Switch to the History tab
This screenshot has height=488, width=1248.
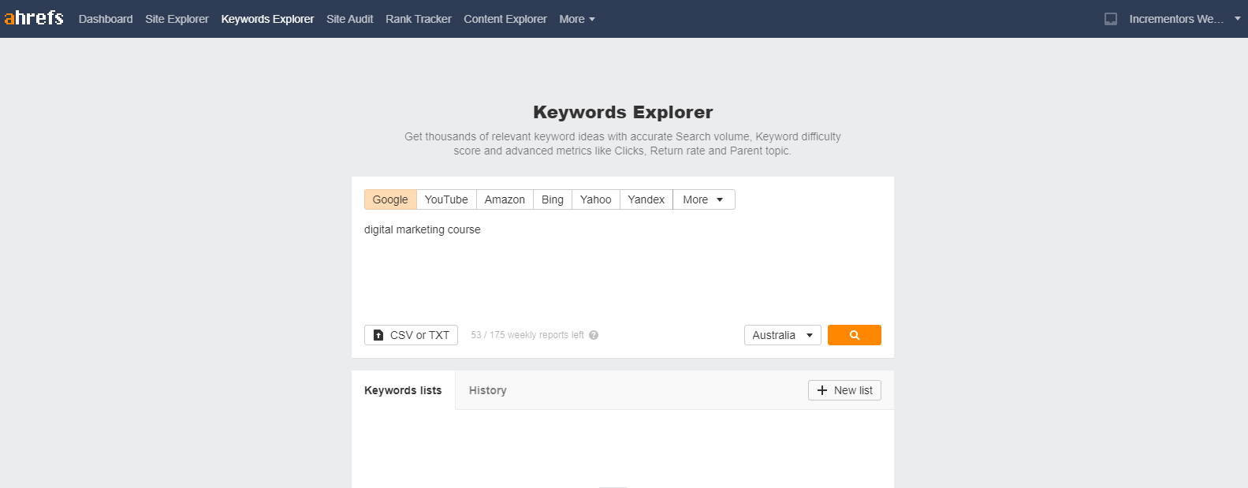point(488,390)
